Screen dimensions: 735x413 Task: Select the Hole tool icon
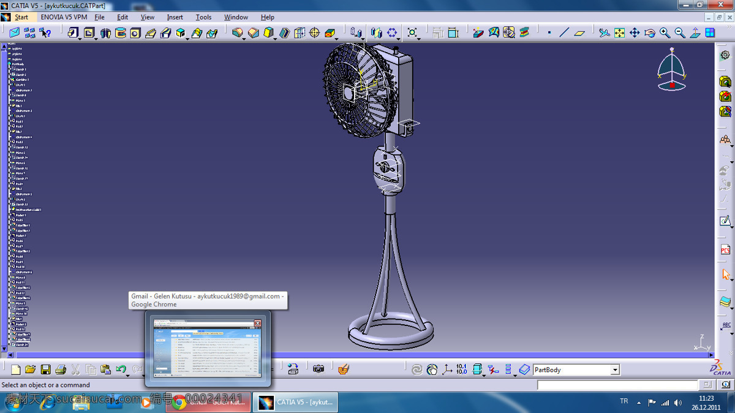pos(135,32)
